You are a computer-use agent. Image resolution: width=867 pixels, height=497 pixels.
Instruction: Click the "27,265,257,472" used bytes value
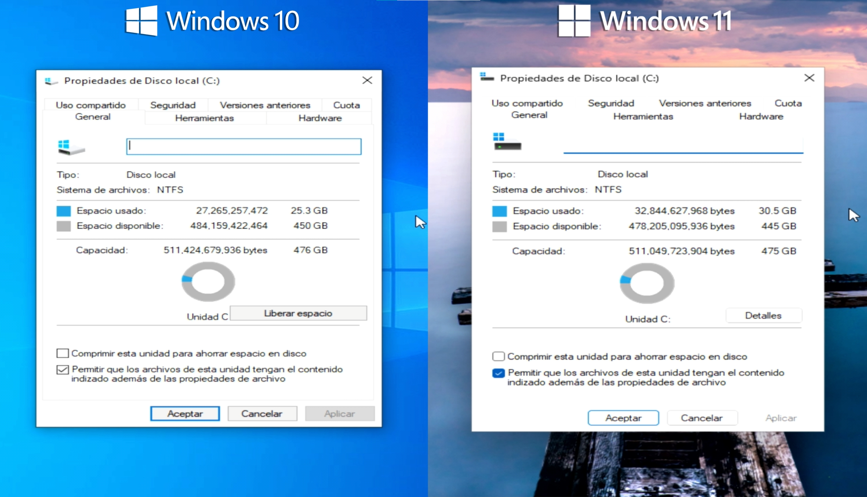[232, 211]
